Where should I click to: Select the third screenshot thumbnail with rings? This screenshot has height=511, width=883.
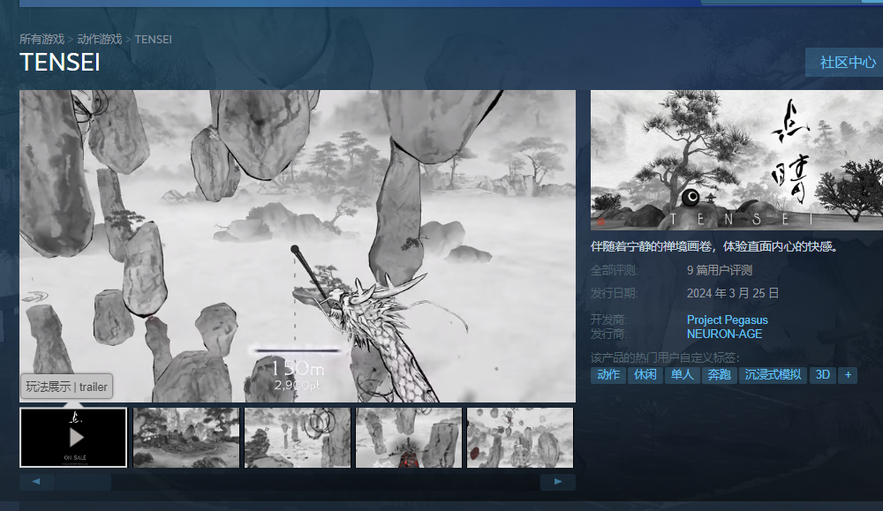298,437
